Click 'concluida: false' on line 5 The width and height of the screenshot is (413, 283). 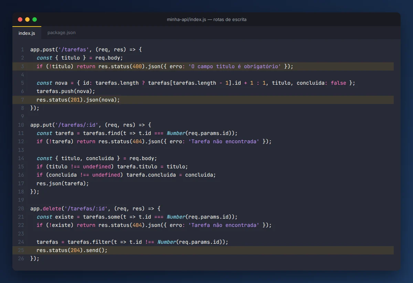point(321,83)
